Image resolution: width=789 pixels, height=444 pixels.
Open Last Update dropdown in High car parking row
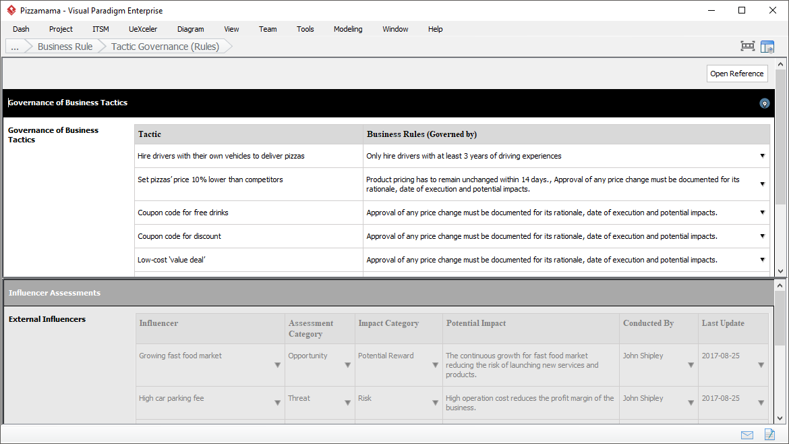761,403
